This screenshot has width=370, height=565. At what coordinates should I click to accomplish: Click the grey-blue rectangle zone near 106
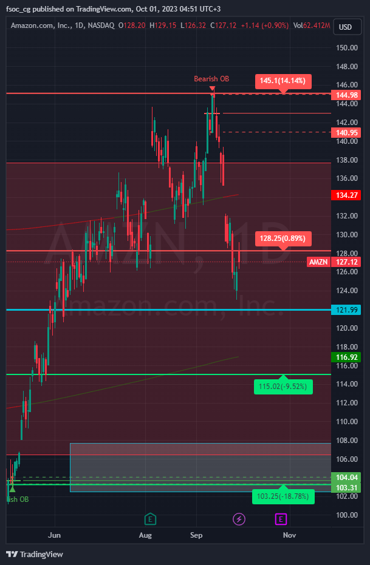point(200,467)
